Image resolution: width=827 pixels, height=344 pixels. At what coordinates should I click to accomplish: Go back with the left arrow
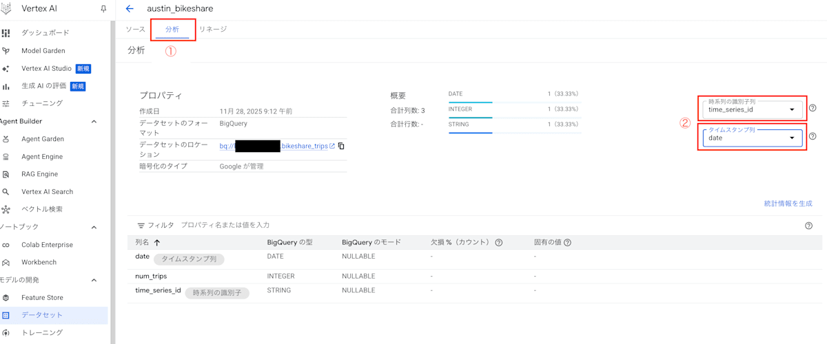pos(130,9)
